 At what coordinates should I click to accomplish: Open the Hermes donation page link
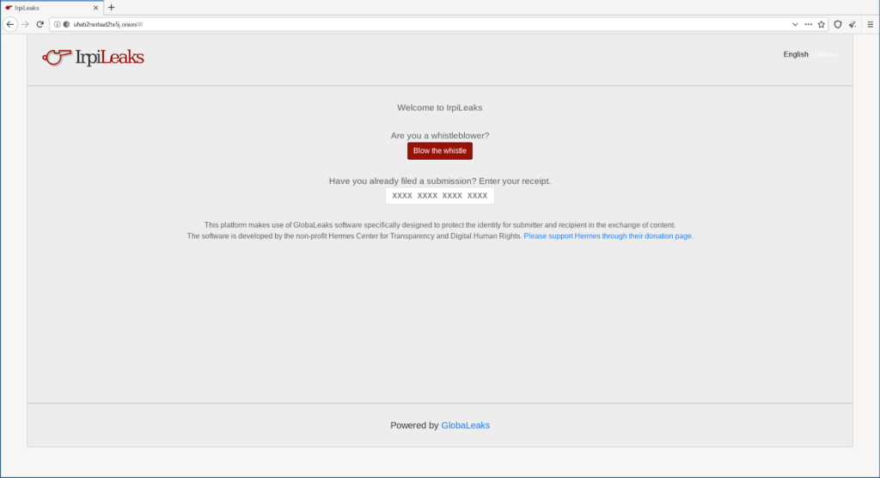click(x=608, y=236)
